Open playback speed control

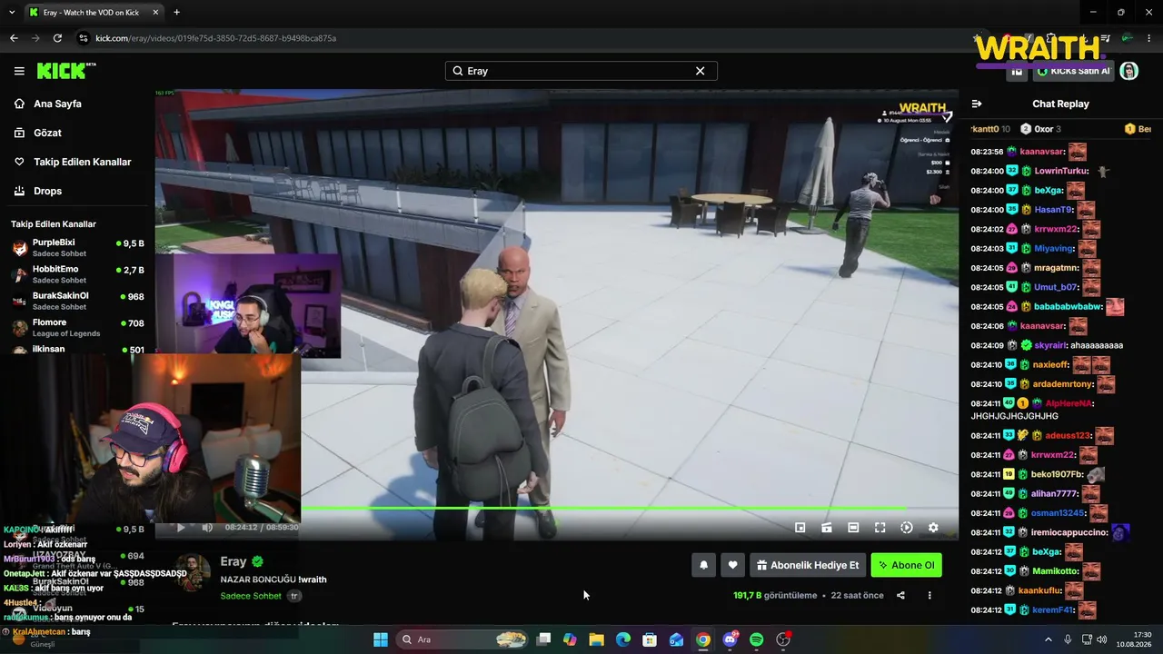coord(906,528)
